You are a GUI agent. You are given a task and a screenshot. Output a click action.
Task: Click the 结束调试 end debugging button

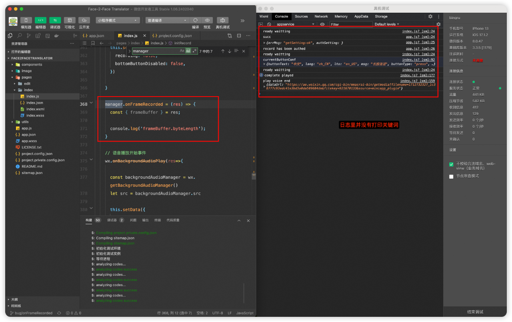pyautogui.click(x=475, y=312)
